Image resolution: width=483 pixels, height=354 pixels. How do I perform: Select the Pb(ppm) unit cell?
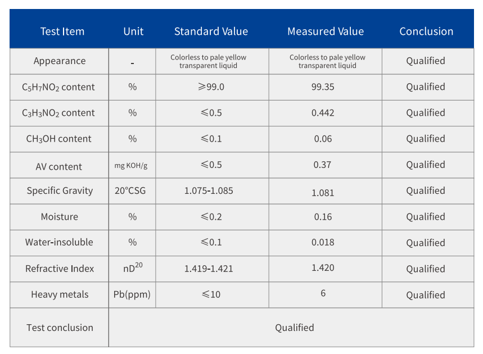(x=132, y=294)
